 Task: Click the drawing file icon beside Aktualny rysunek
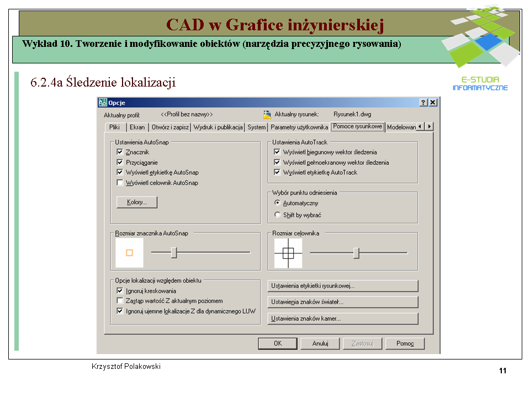[x=267, y=115]
